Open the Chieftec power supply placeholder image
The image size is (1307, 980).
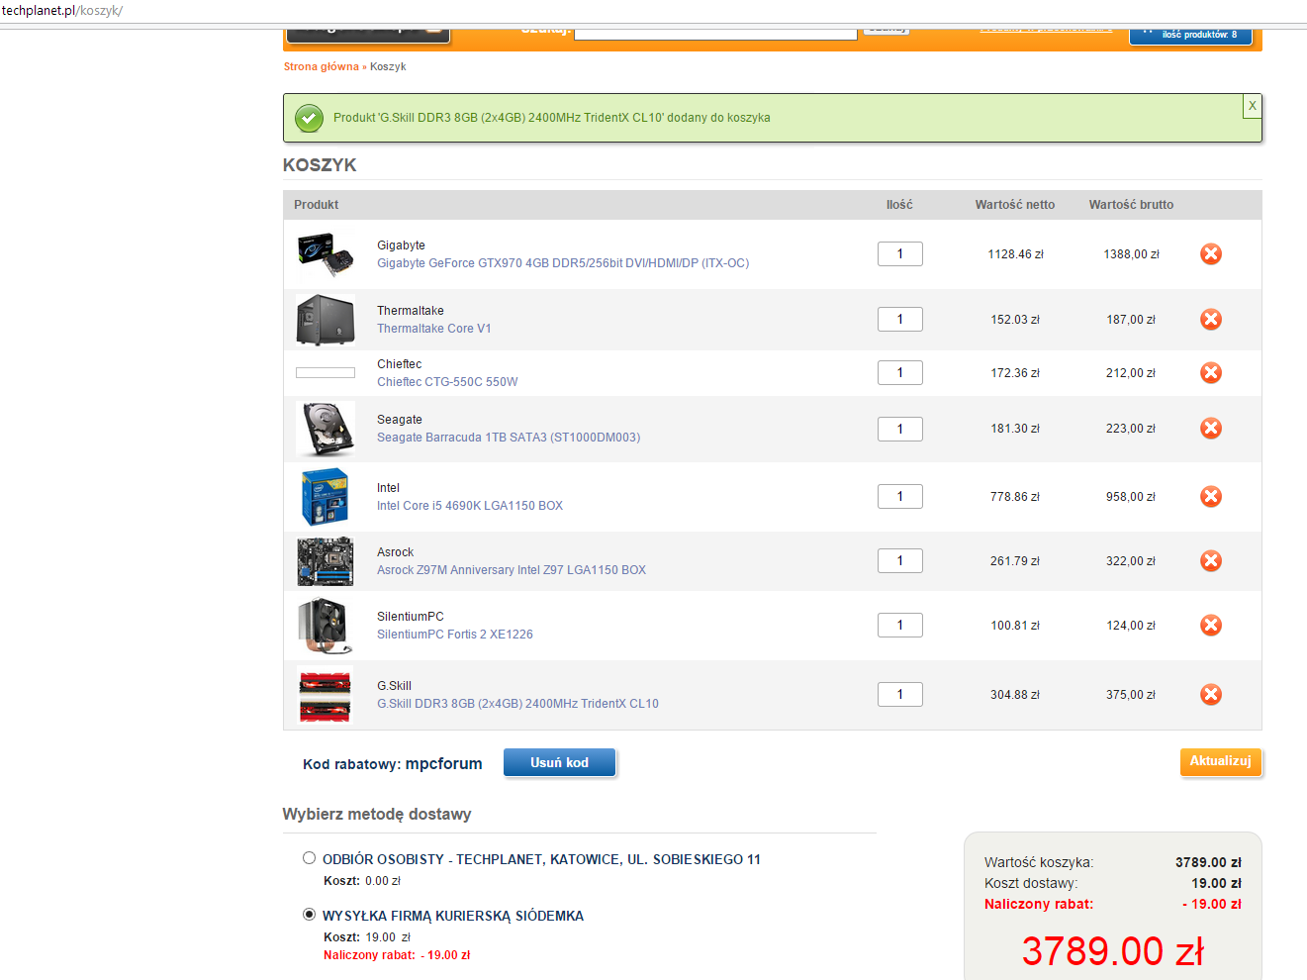326,373
